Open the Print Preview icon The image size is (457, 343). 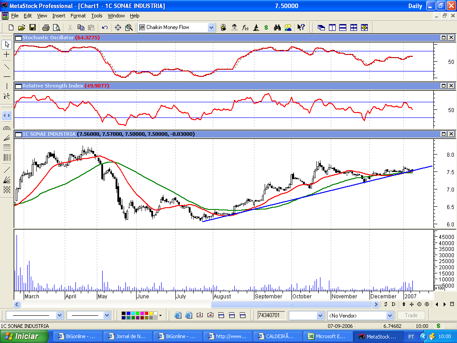pos(56,28)
